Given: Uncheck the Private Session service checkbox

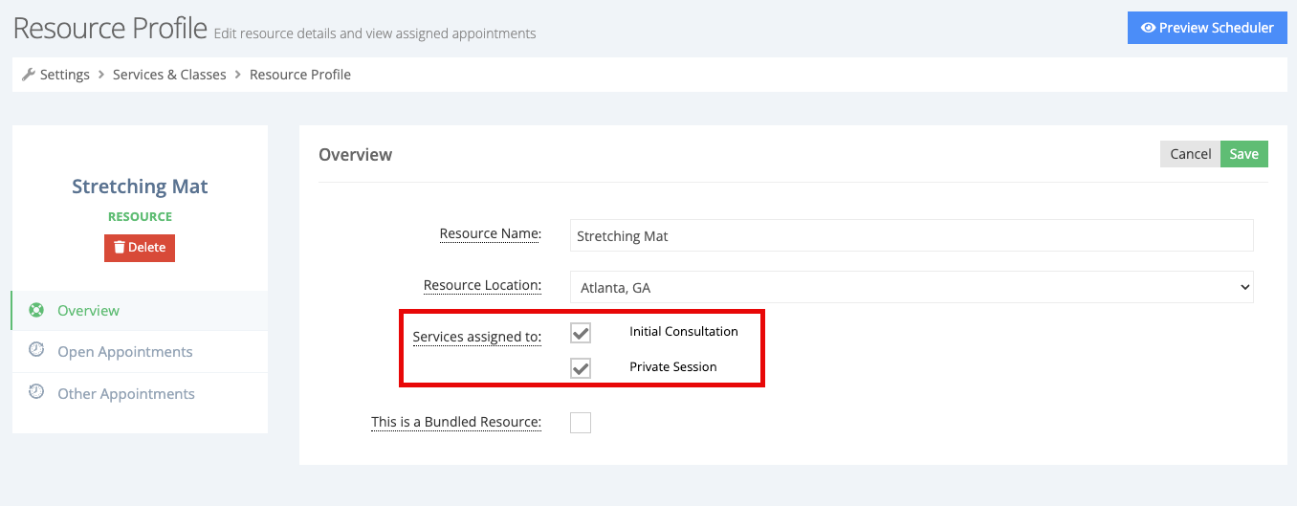Looking at the screenshot, I should [x=581, y=367].
